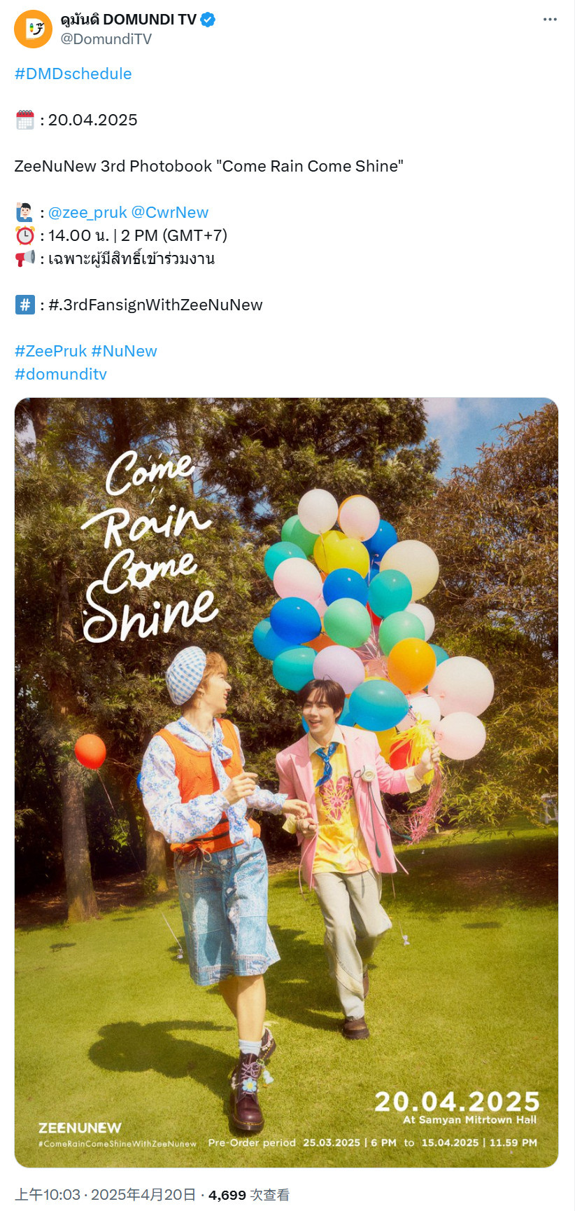The width and height of the screenshot is (575, 1211).
Task: Click the ดูมันดิ DOMUNDI TV display name
Action: tap(129, 20)
